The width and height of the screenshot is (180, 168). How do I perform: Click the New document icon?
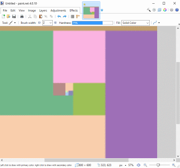click(x=3, y=16)
